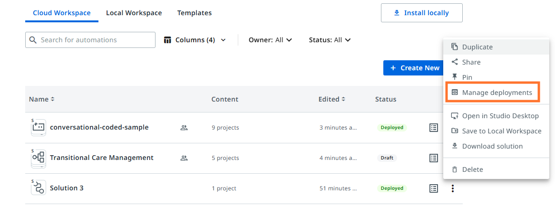This screenshot has height=206, width=555.
Task: Click Deployed badge for Solution 3
Action: (x=392, y=188)
